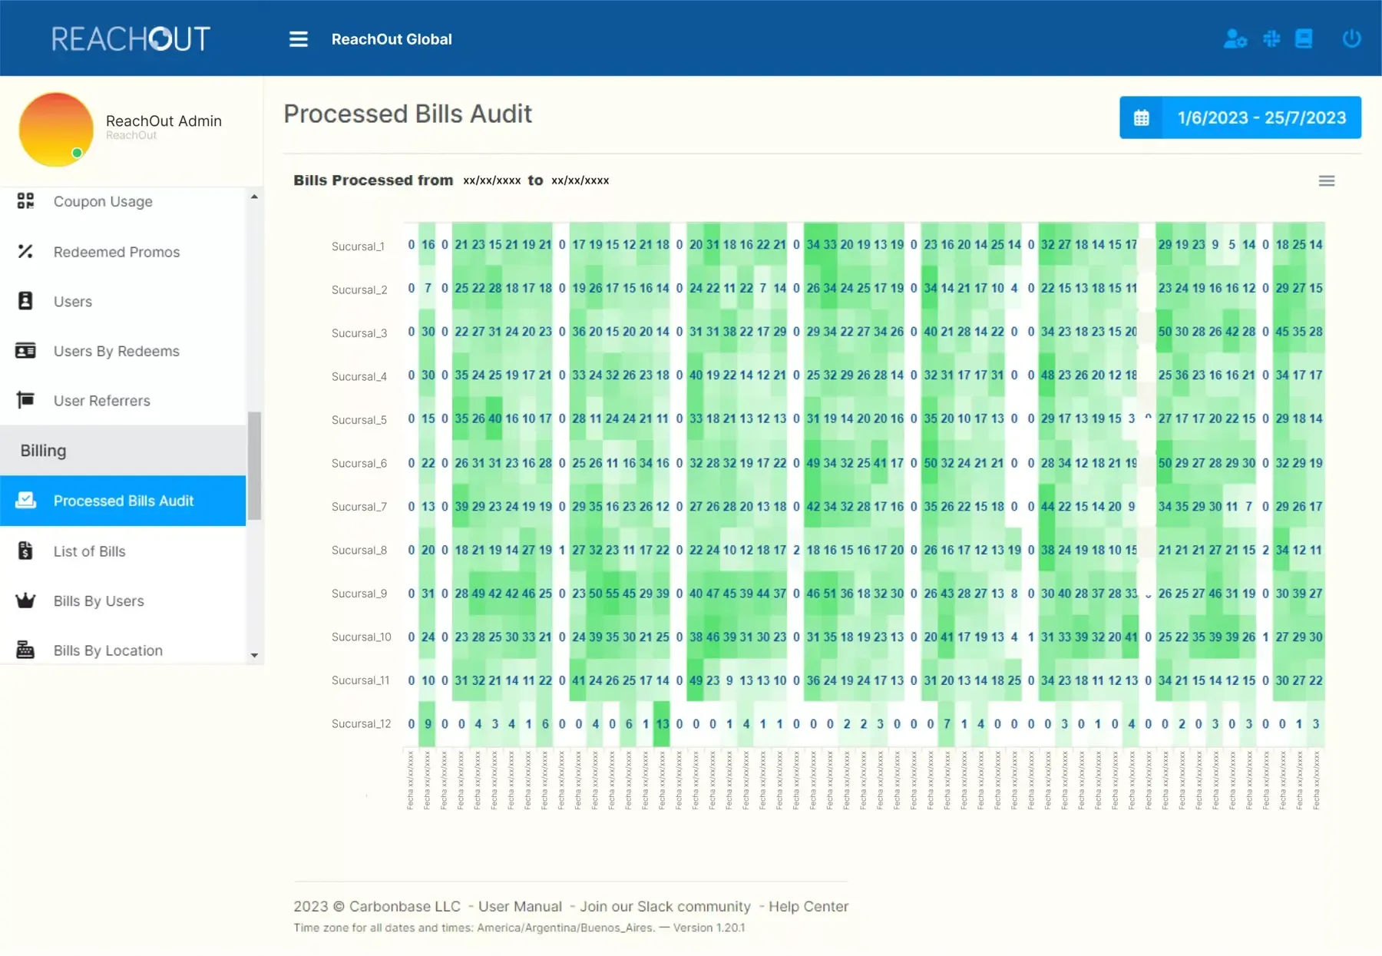This screenshot has height=956, width=1382.
Task: Open the user manual book icon
Action: click(x=1304, y=38)
